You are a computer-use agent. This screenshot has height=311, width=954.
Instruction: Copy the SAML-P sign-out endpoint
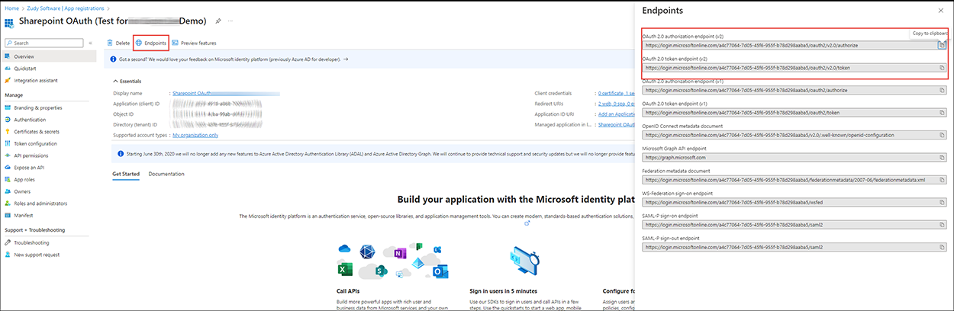click(942, 247)
